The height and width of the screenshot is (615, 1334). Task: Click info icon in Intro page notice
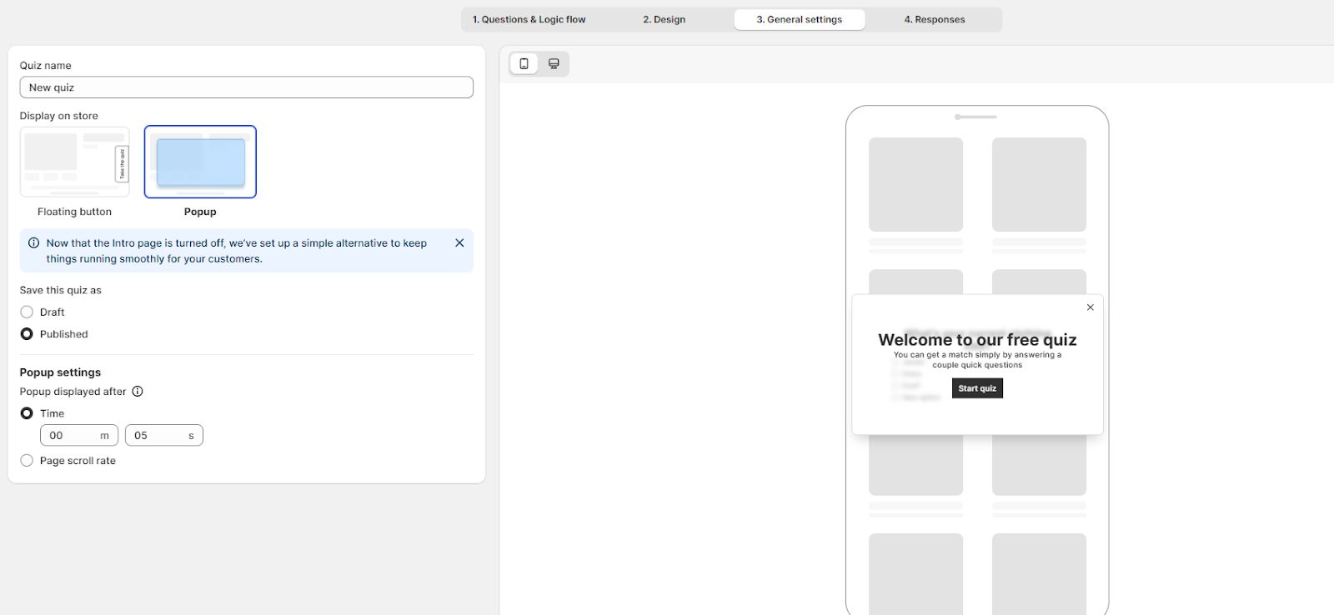(x=34, y=243)
